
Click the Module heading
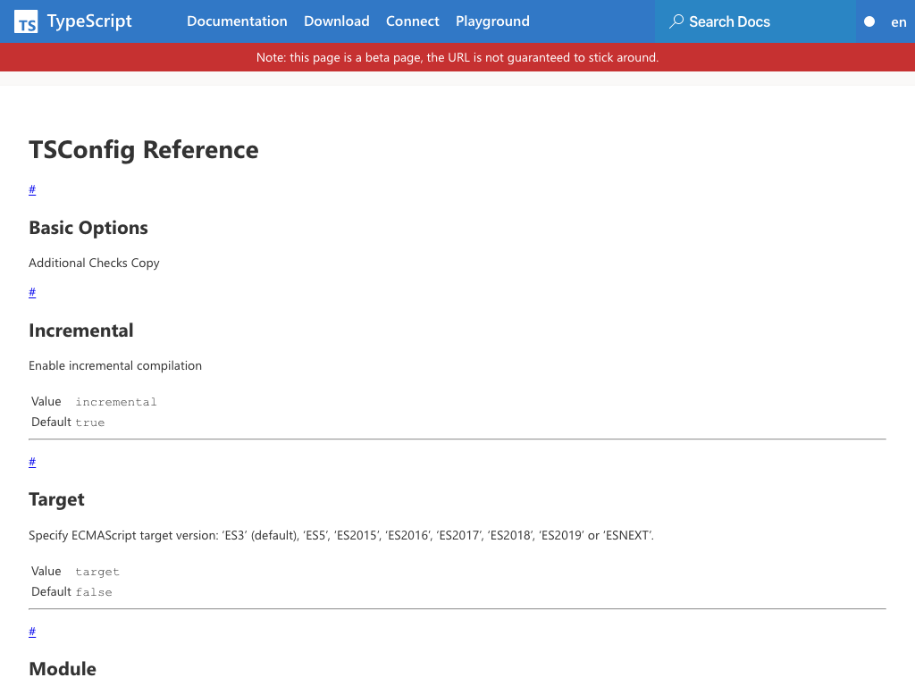pos(63,669)
